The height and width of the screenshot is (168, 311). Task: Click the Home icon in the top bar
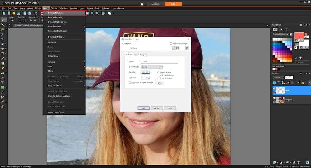(x=142, y=4)
